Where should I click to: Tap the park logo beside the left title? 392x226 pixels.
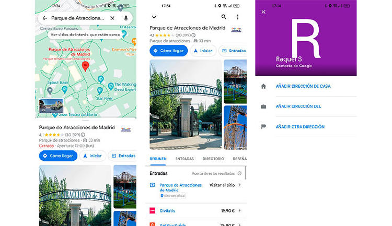coord(126,129)
